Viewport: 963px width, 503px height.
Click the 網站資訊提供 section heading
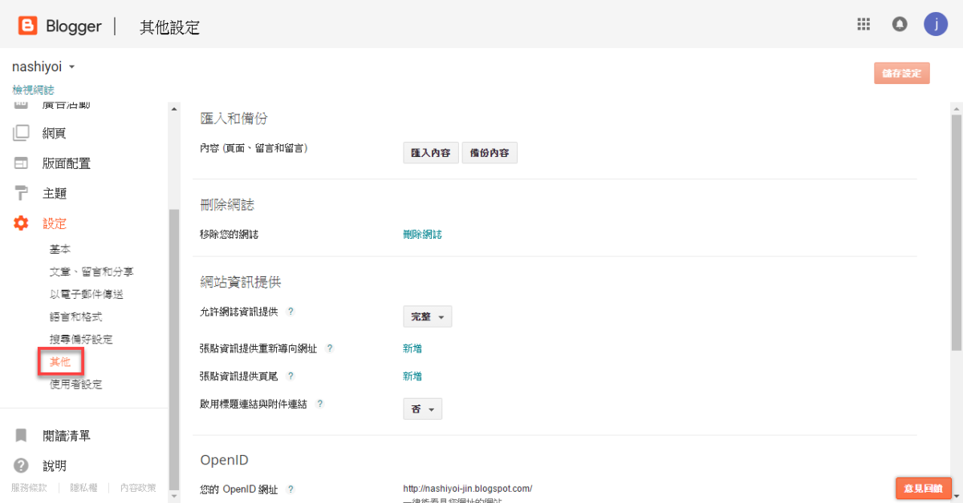241,282
